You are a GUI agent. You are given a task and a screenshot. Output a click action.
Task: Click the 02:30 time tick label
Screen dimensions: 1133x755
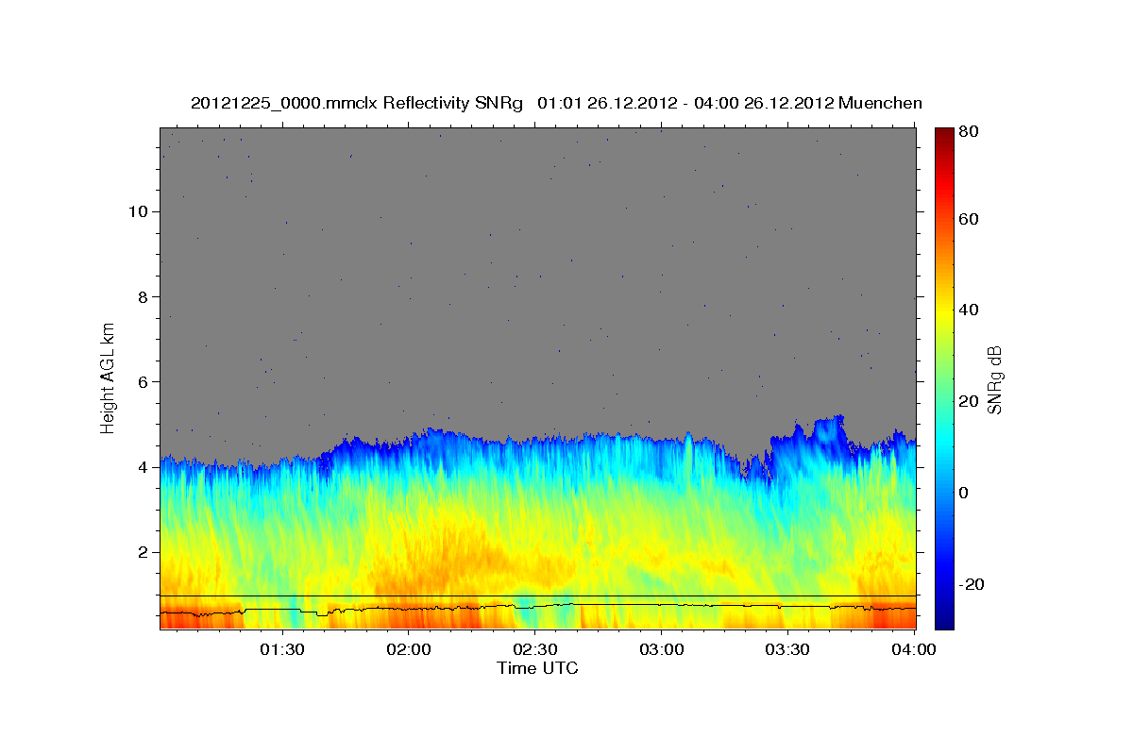tap(535, 650)
